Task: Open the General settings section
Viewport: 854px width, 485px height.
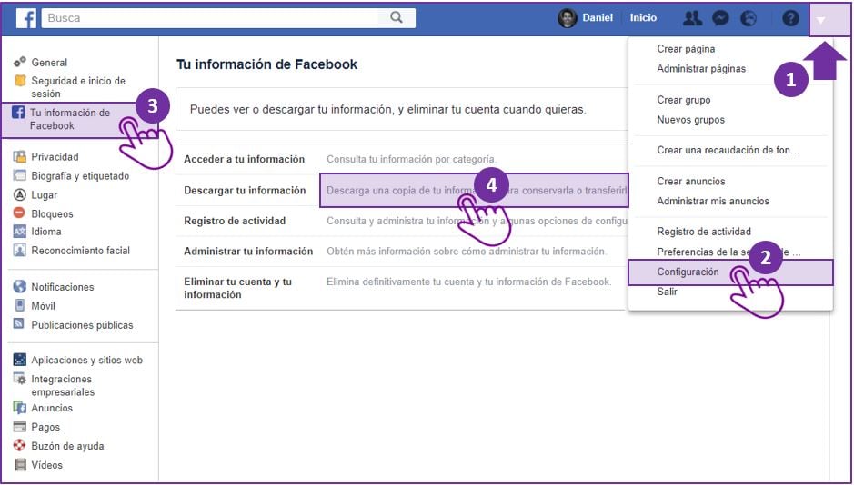Action: [x=49, y=63]
